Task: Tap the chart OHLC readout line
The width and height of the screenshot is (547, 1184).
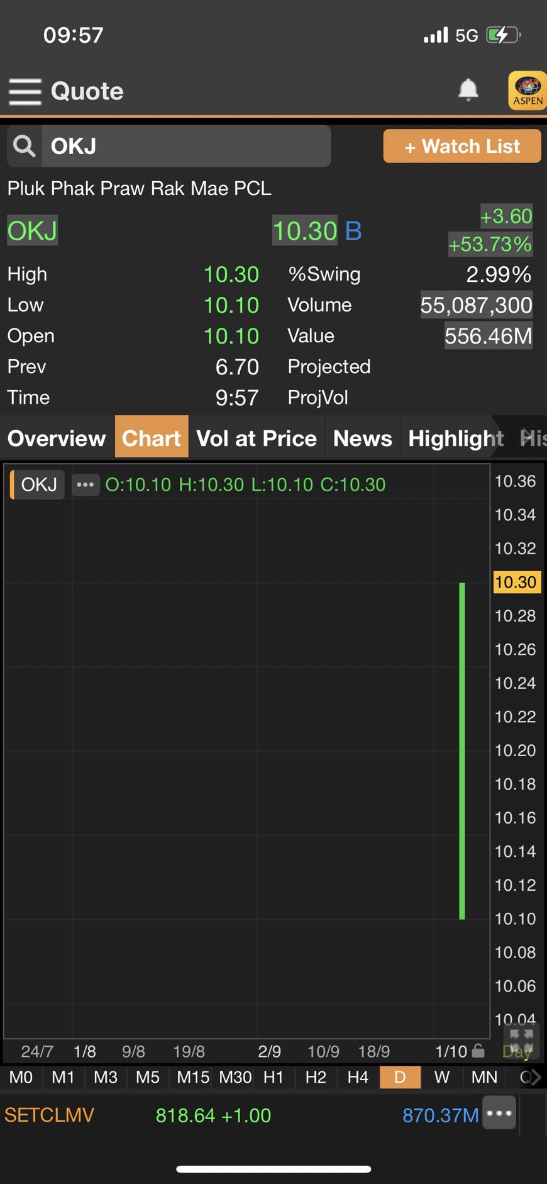Action: [245, 484]
